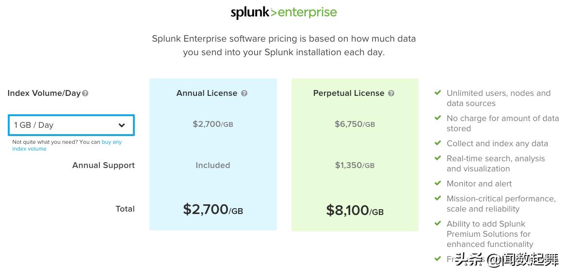Click checkmark beside Real-time search, analysis

pos(437,158)
